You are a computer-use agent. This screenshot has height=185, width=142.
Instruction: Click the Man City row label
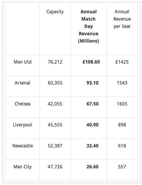coord(23,167)
